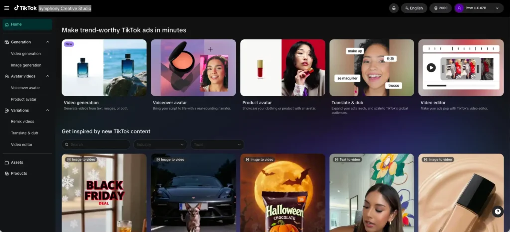510x232 pixels.
Task: Open the Product avatar card image
Action: point(283,68)
